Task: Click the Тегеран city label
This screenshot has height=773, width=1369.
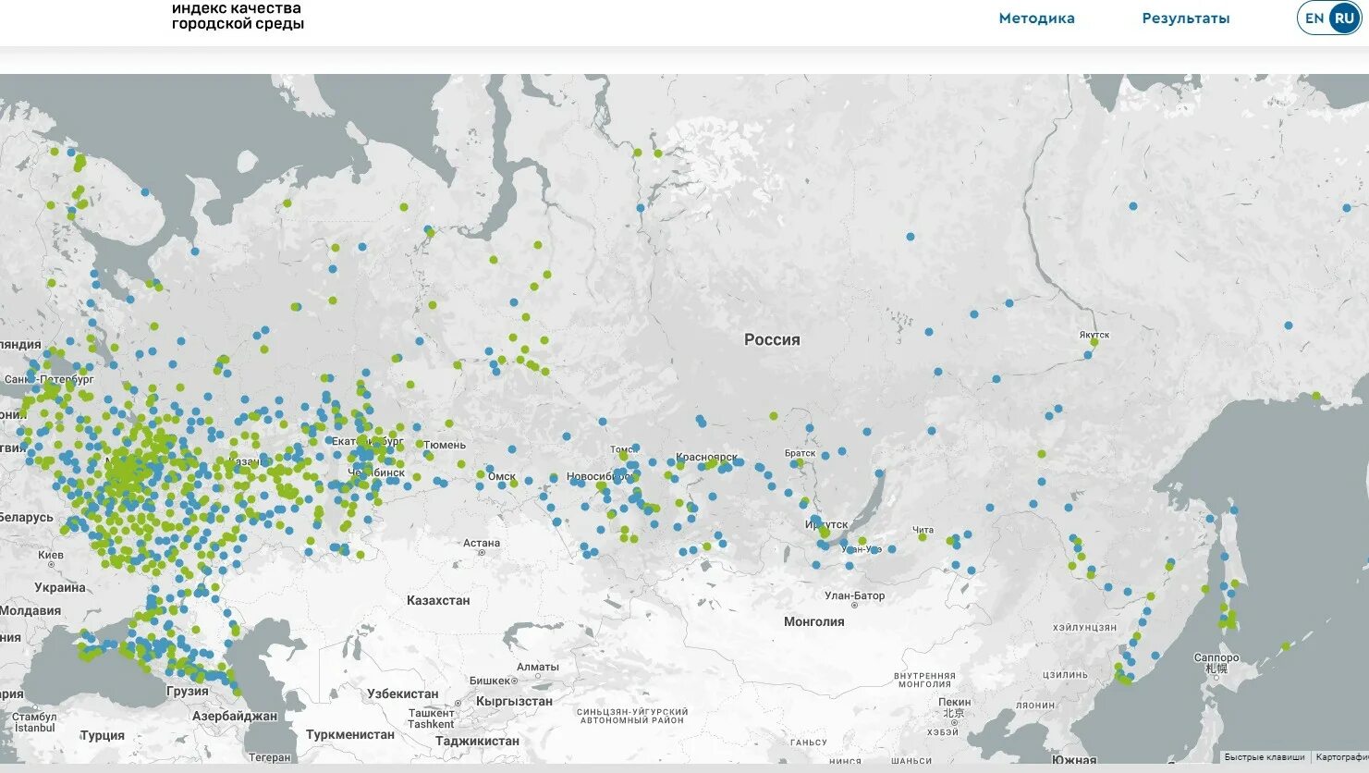Action: pyautogui.click(x=269, y=757)
